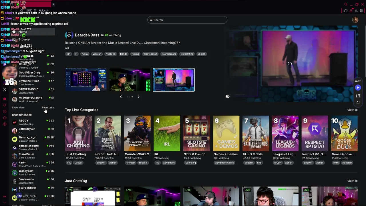Select the slots stream carousel thumbnail
The height and width of the screenshot is (206, 366).
point(86,80)
